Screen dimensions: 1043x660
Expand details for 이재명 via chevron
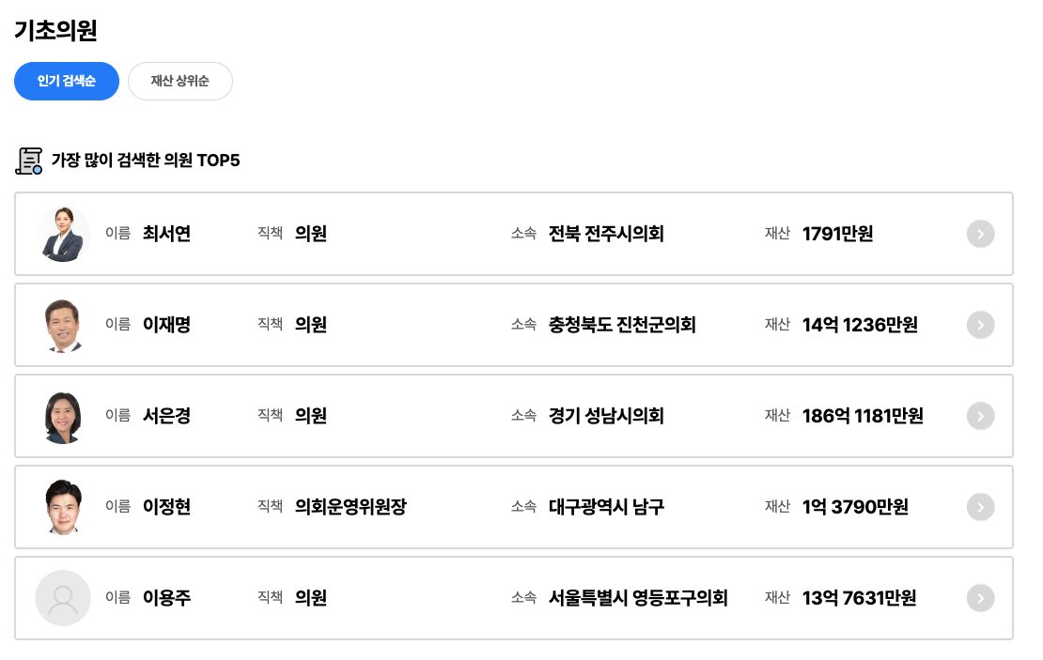[x=980, y=325]
